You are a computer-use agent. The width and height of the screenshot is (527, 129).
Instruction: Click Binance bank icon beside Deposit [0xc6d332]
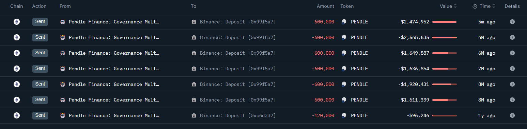194,115
